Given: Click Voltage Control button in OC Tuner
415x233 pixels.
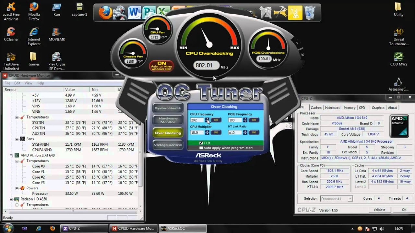Looking at the screenshot, I should click(168, 145).
